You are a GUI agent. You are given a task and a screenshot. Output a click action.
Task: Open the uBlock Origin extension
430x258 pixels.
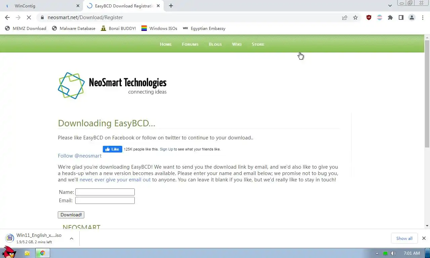[369, 17]
